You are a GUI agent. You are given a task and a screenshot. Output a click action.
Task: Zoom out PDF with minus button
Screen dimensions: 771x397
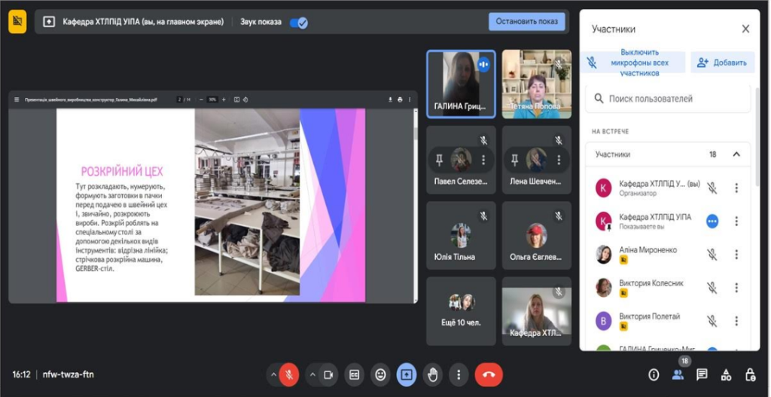pyautogui.click(x=201, y=99)
